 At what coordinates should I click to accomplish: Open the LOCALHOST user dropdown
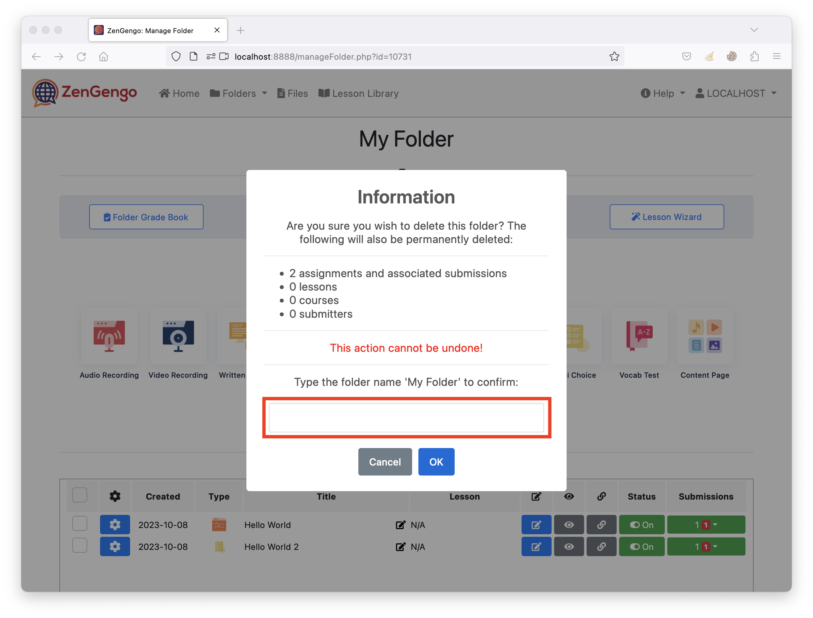point(736,93)
